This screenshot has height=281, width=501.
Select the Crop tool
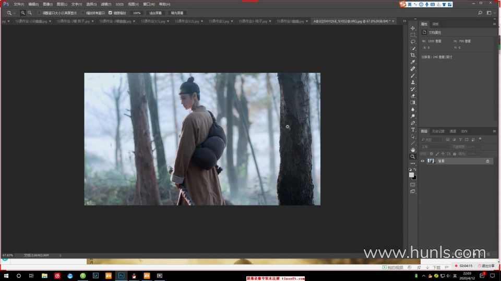point(413,55)
